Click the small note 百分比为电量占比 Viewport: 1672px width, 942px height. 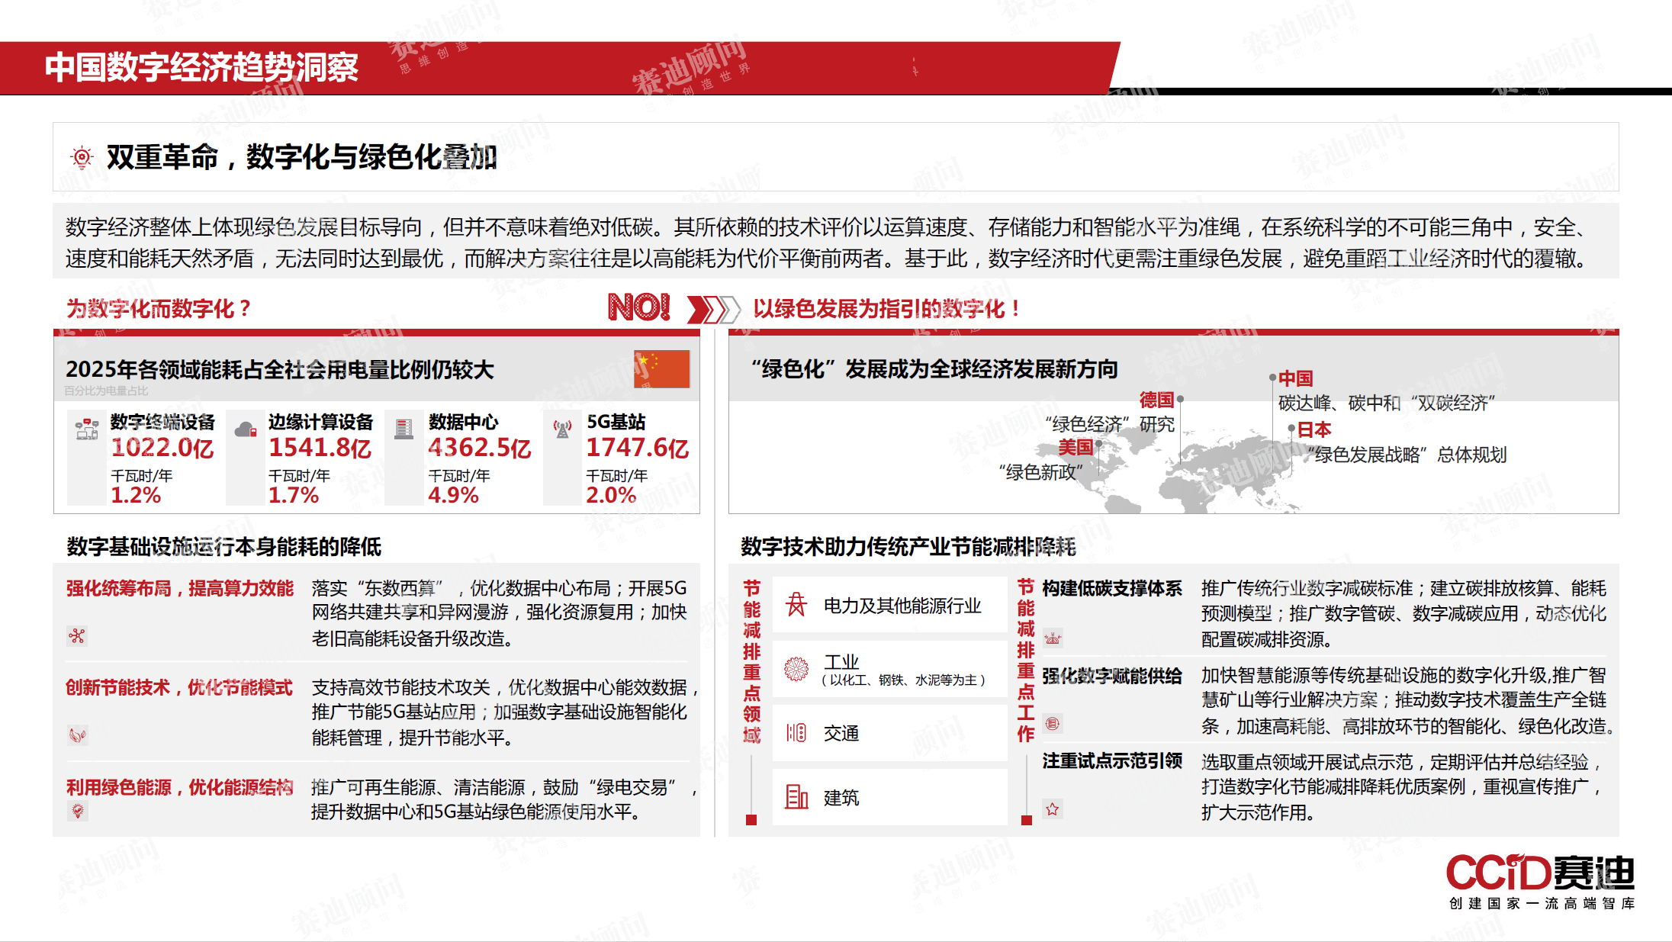[x=106, y=391]
